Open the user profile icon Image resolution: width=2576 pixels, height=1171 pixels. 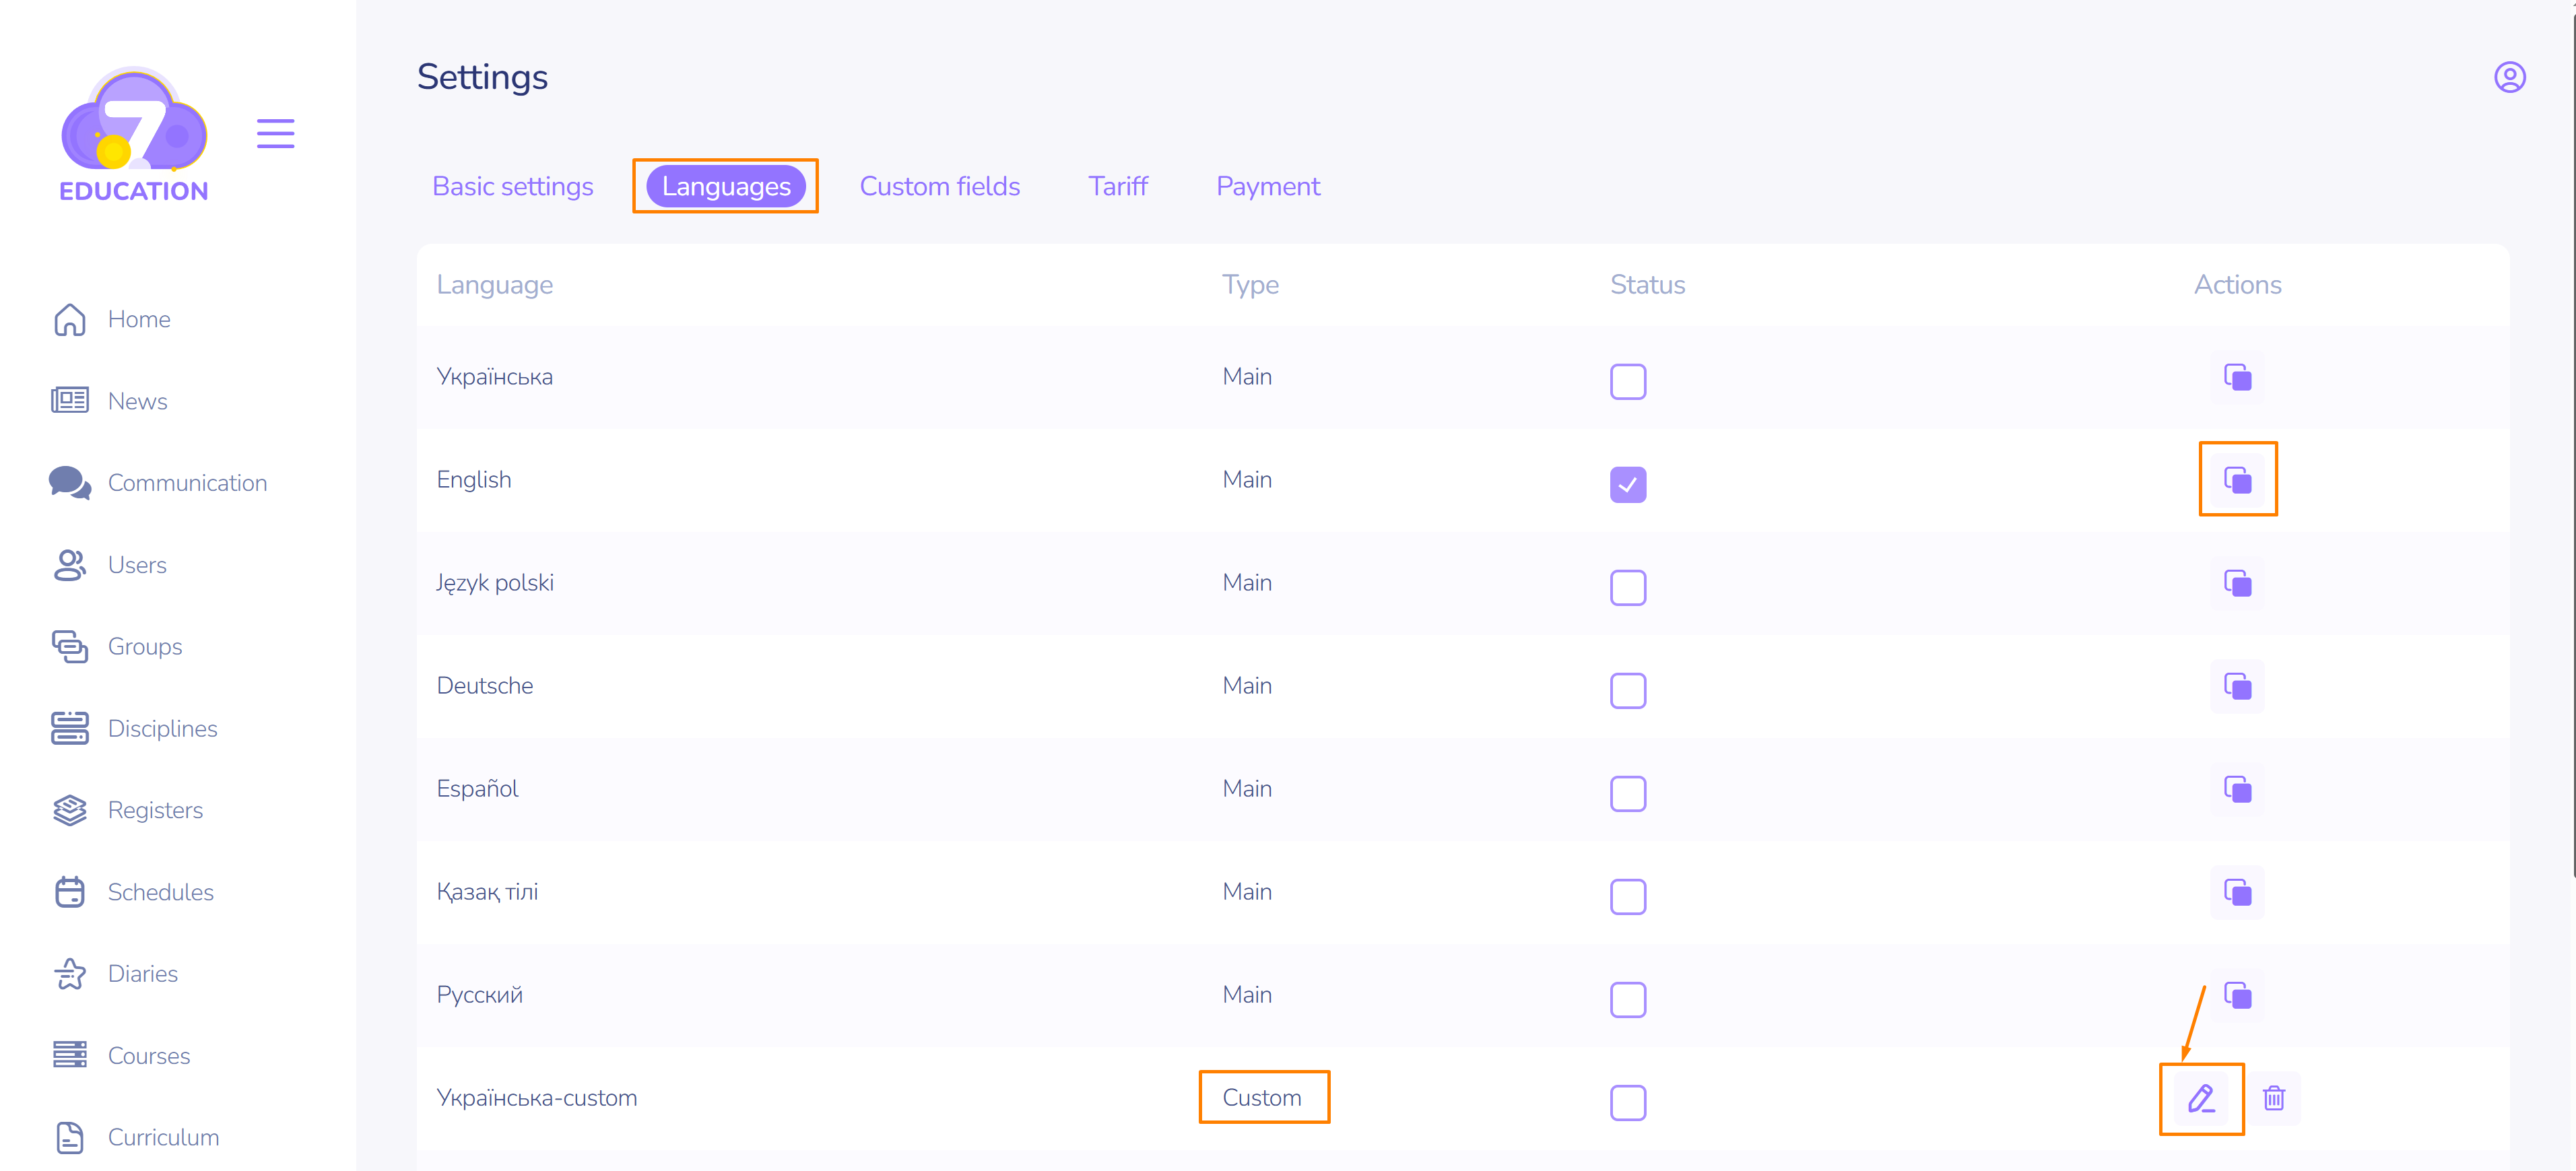click(x=2509, y=77)
